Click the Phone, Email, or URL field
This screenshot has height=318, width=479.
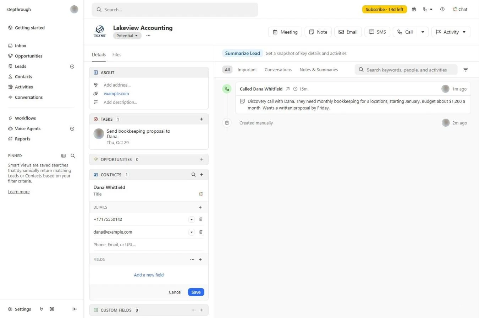click(149, 245)
